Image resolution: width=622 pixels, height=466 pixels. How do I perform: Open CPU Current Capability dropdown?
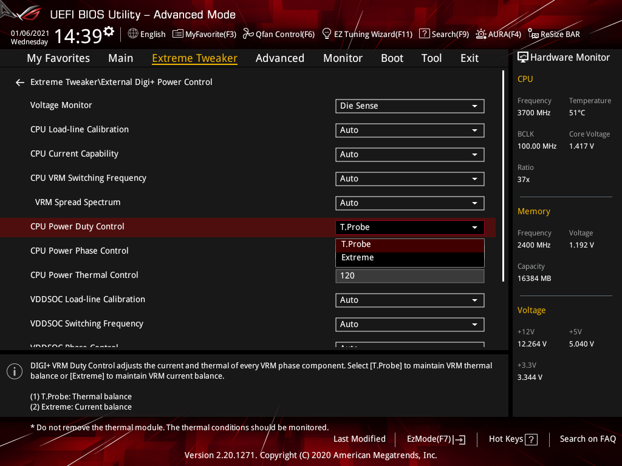(x=410, y=155)
